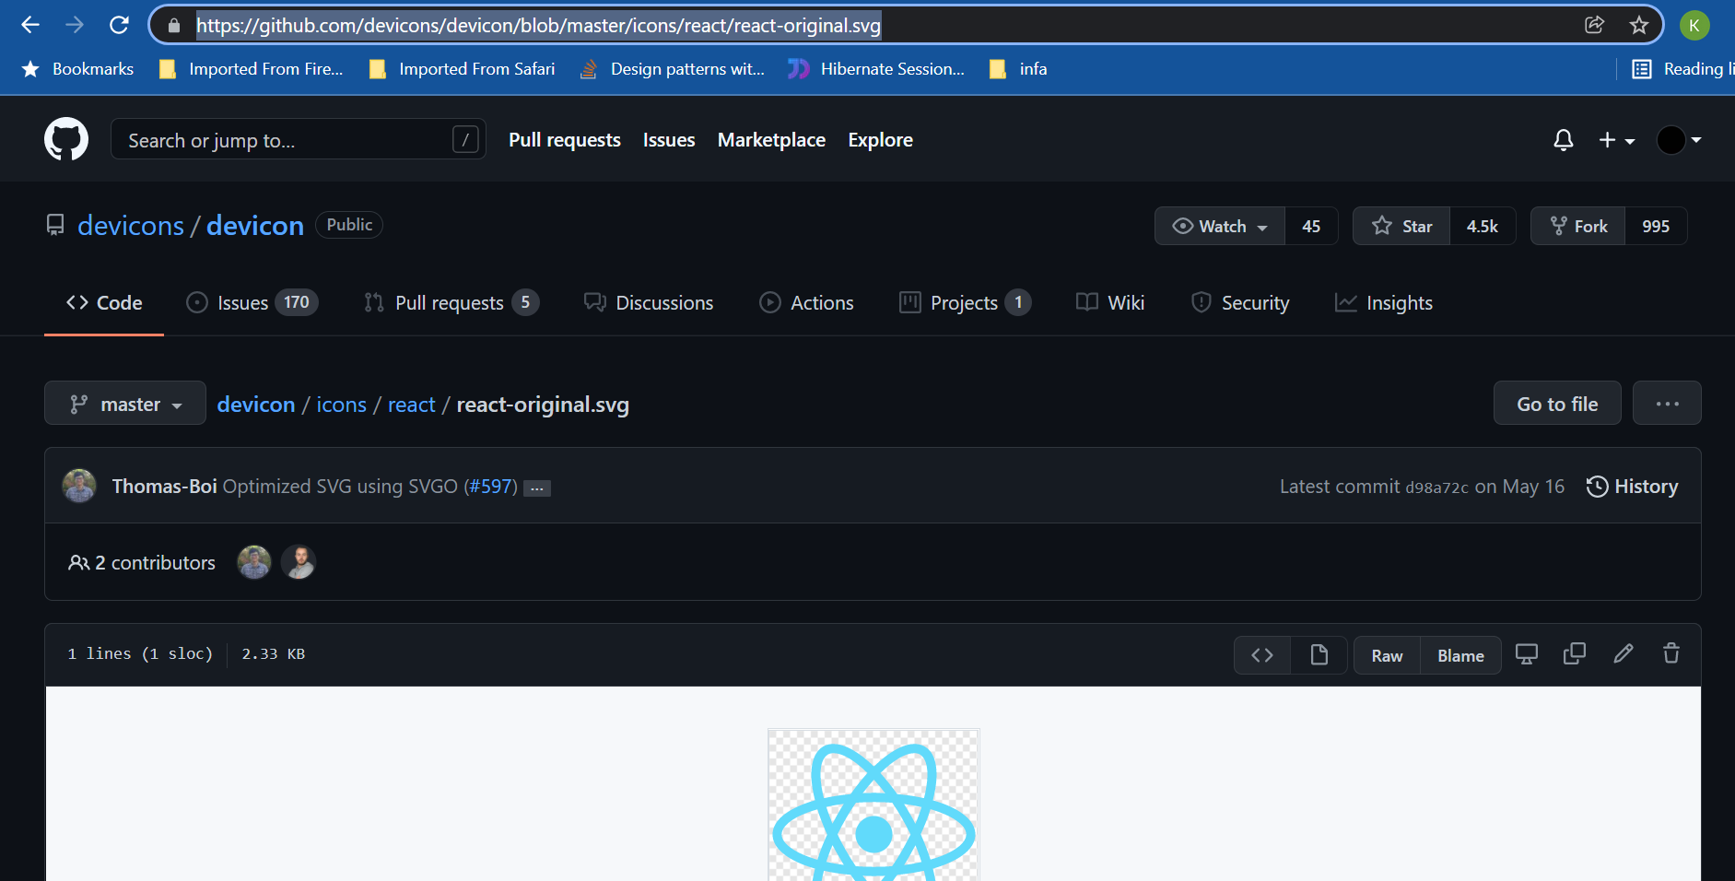Open pull request #597 link
The width and height of the screenshot is (1735, 881).
click(x=490, y=487)
